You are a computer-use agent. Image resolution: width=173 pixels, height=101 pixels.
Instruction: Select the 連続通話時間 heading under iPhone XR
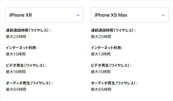(x=28, y=30)
